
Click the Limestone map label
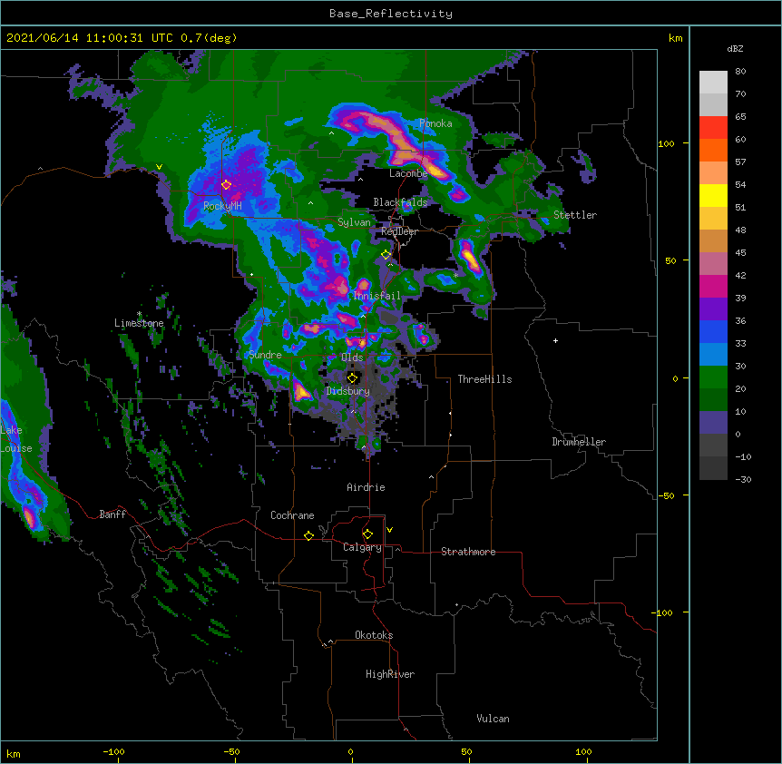pos(139,323)
